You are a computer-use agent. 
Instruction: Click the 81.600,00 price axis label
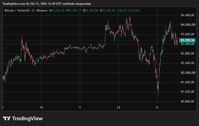187,82
